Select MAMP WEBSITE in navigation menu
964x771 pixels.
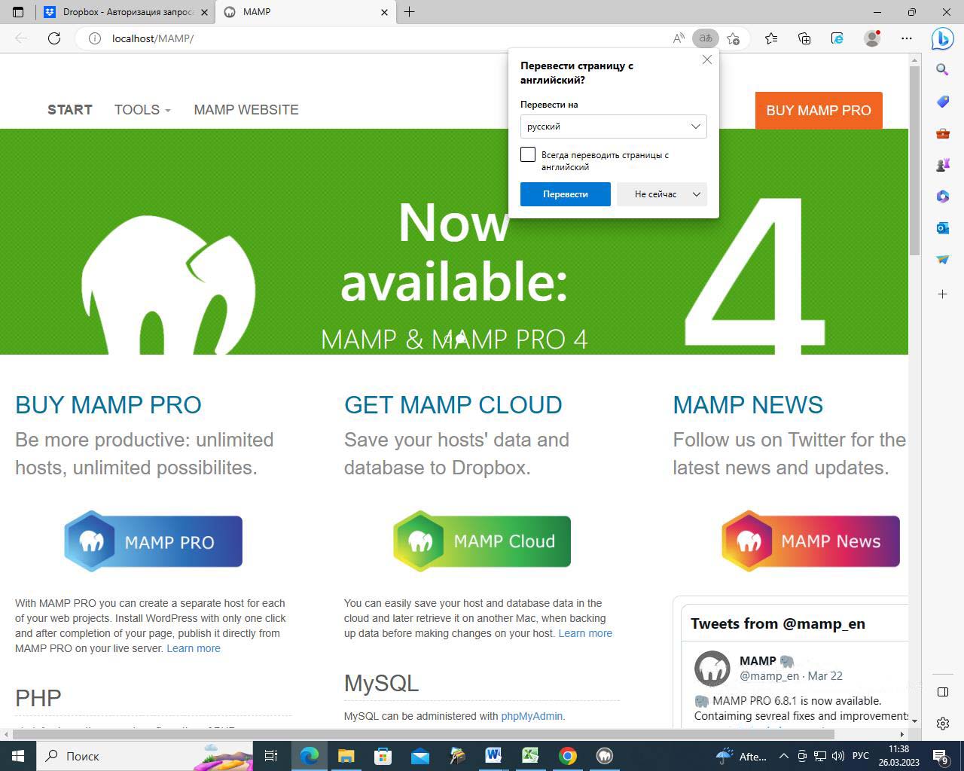tap(246, 110)
